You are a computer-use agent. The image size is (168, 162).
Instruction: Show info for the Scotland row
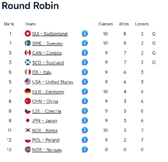85,63
